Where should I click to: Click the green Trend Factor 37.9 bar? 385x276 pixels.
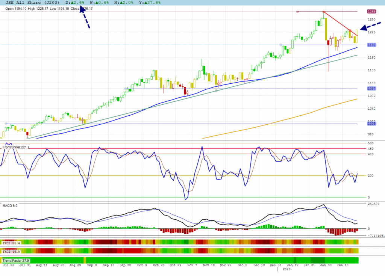pyautogui.click(x=188, y=260)
